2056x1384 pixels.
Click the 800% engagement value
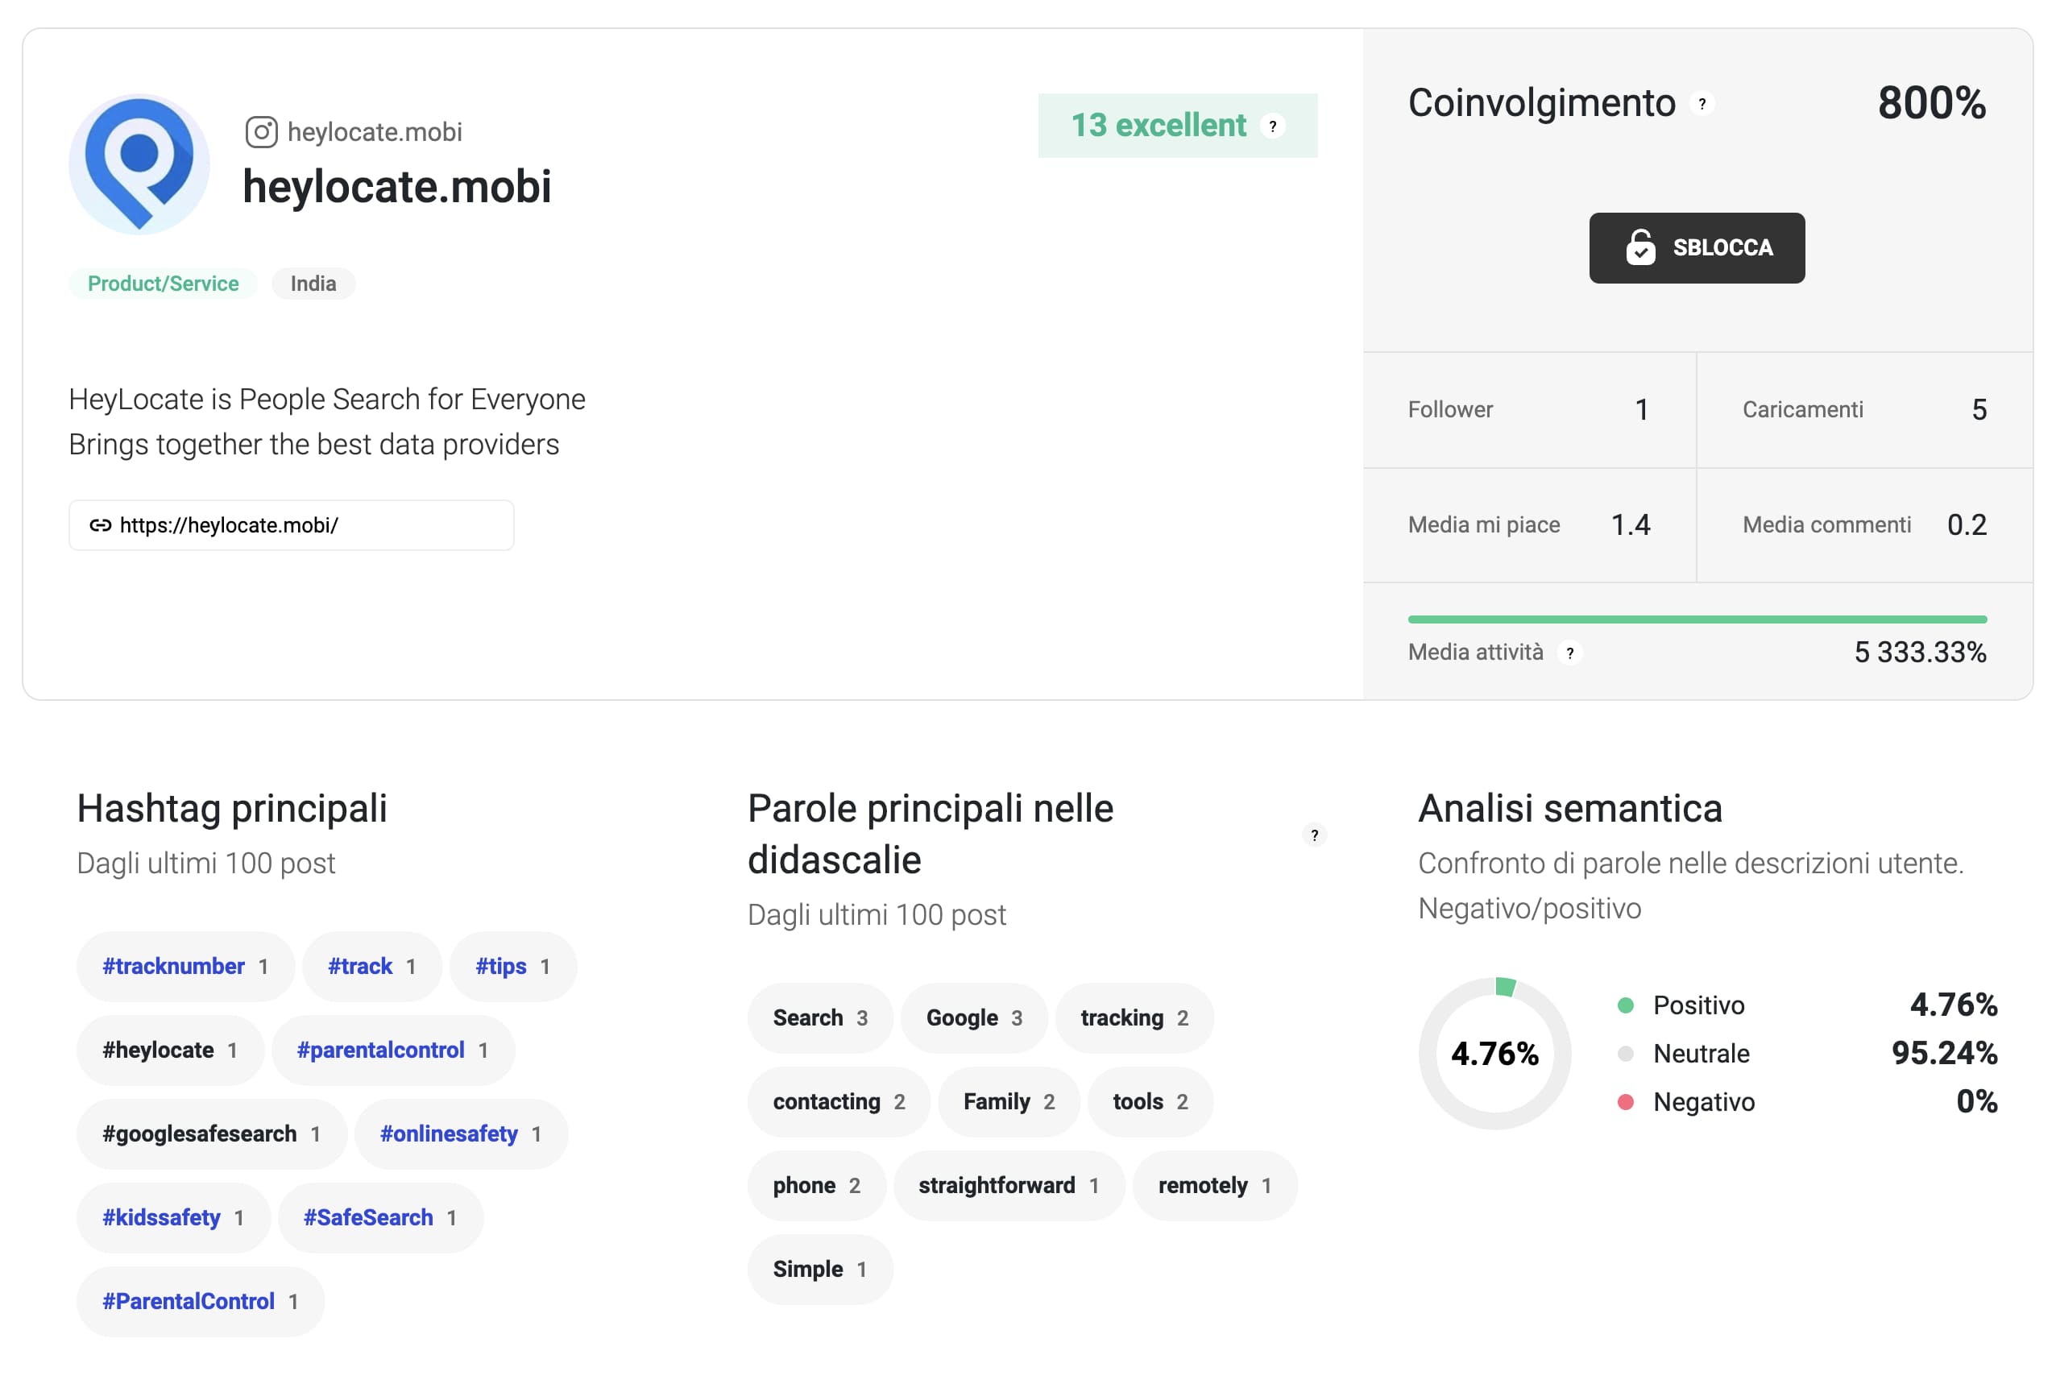coord(1930,103)
